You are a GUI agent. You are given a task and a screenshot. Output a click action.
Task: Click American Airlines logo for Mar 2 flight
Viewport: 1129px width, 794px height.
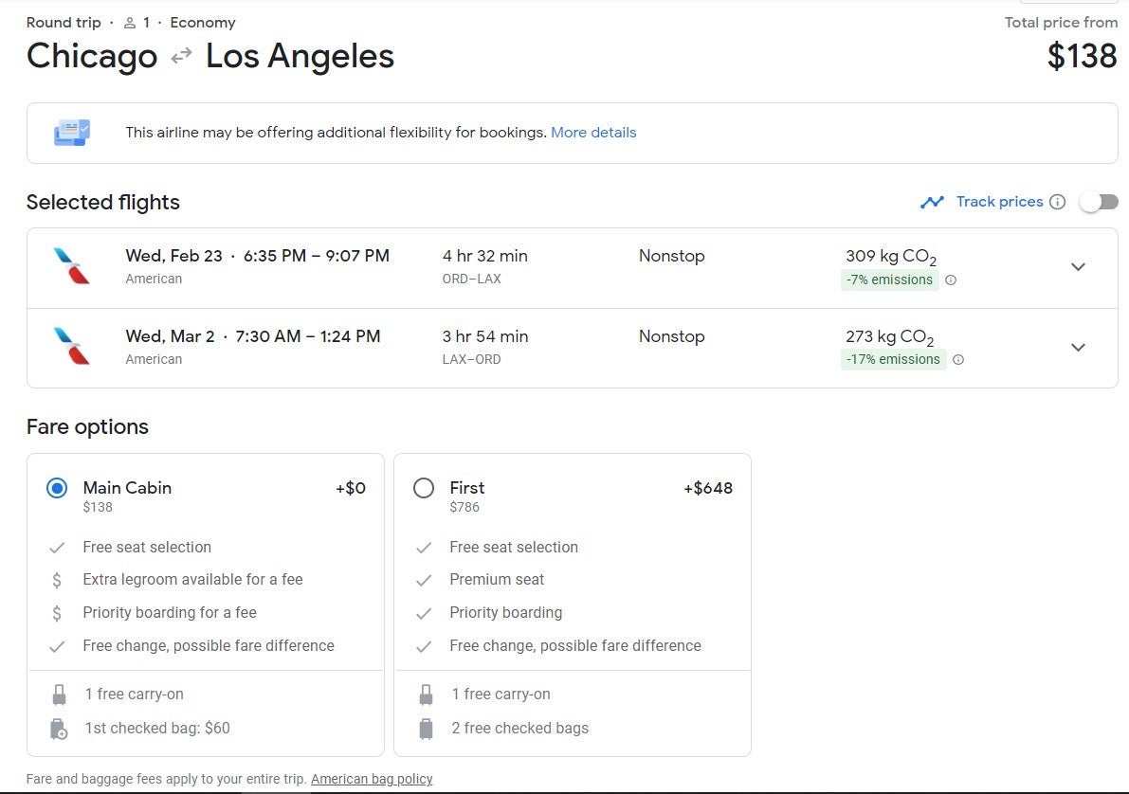pyautogui.click(x=72, y=347)
